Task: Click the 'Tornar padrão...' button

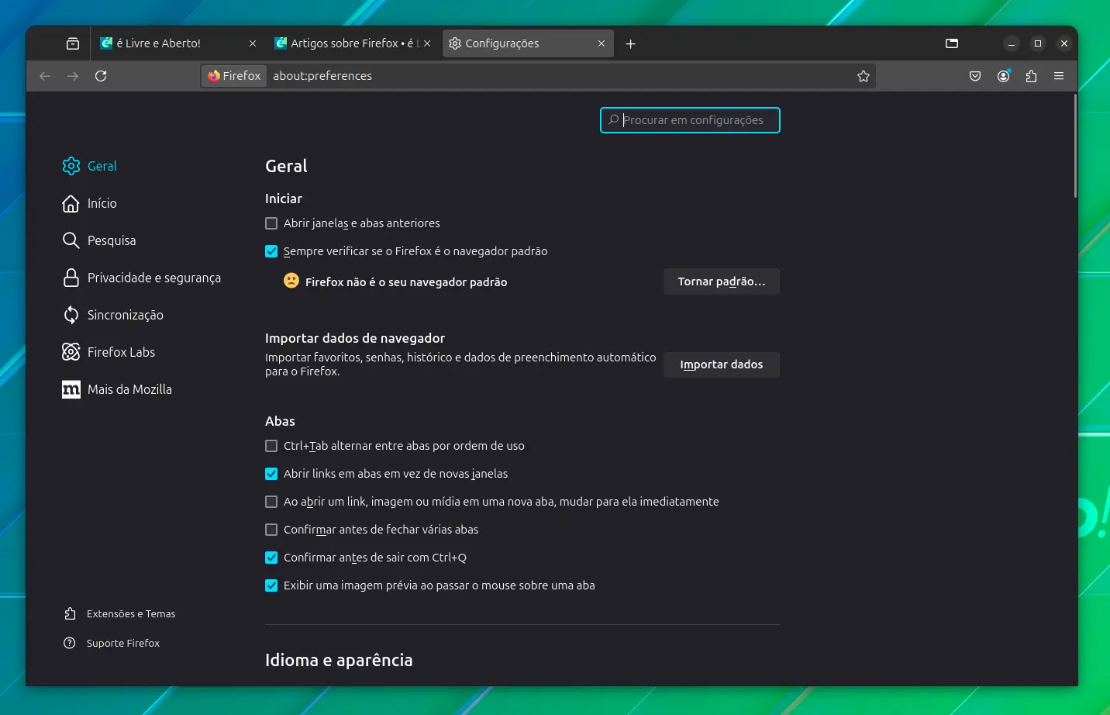Action: 722,282
